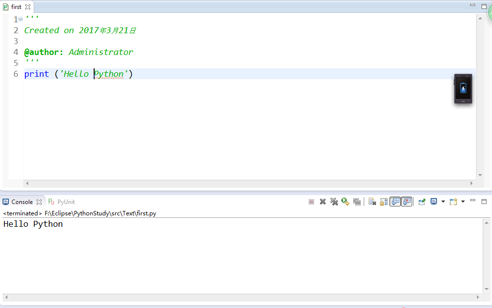Click the terminated path F:\Eclipse\PythonStudy\src\Text\first.py
492x308 pixels.
[101, 213]
